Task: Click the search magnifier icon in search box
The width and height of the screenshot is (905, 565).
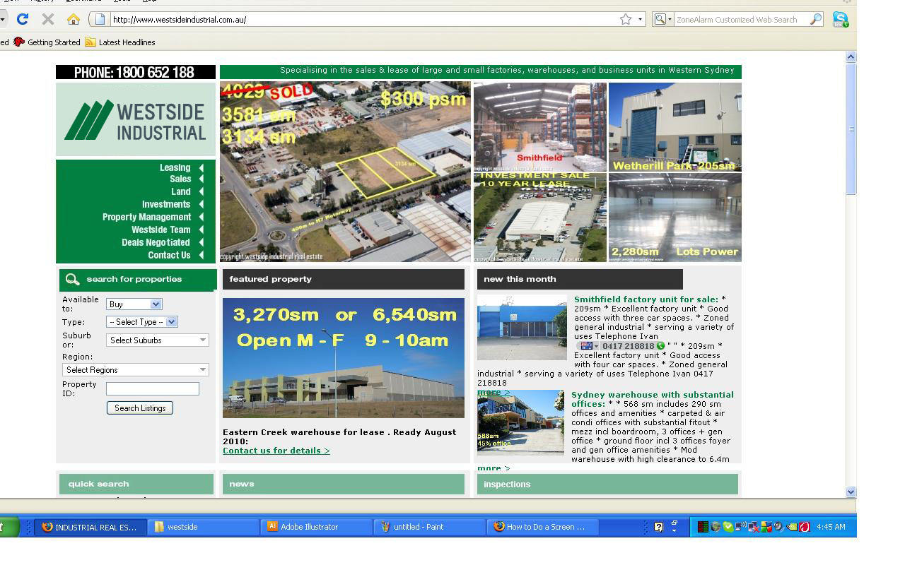Action: tap(815, 19)
